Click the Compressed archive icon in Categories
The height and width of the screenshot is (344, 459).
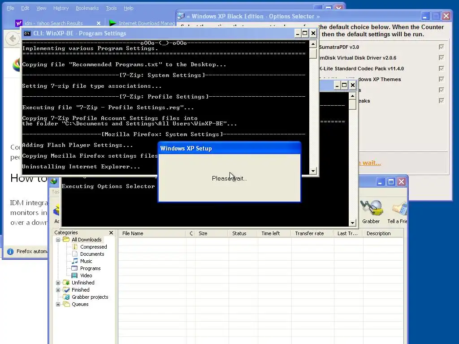[75, 247]
